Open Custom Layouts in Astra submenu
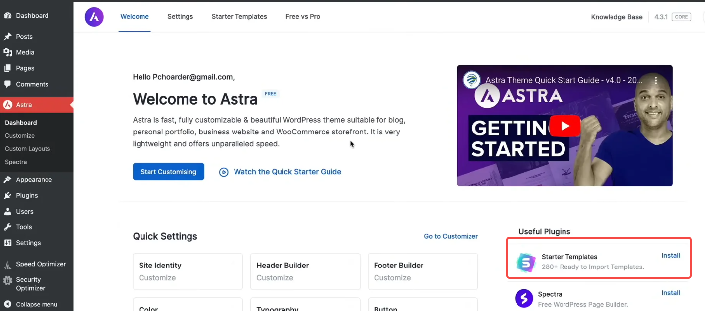Image resolution: width=705 pixels, height=311 pixels. (27, 149)
